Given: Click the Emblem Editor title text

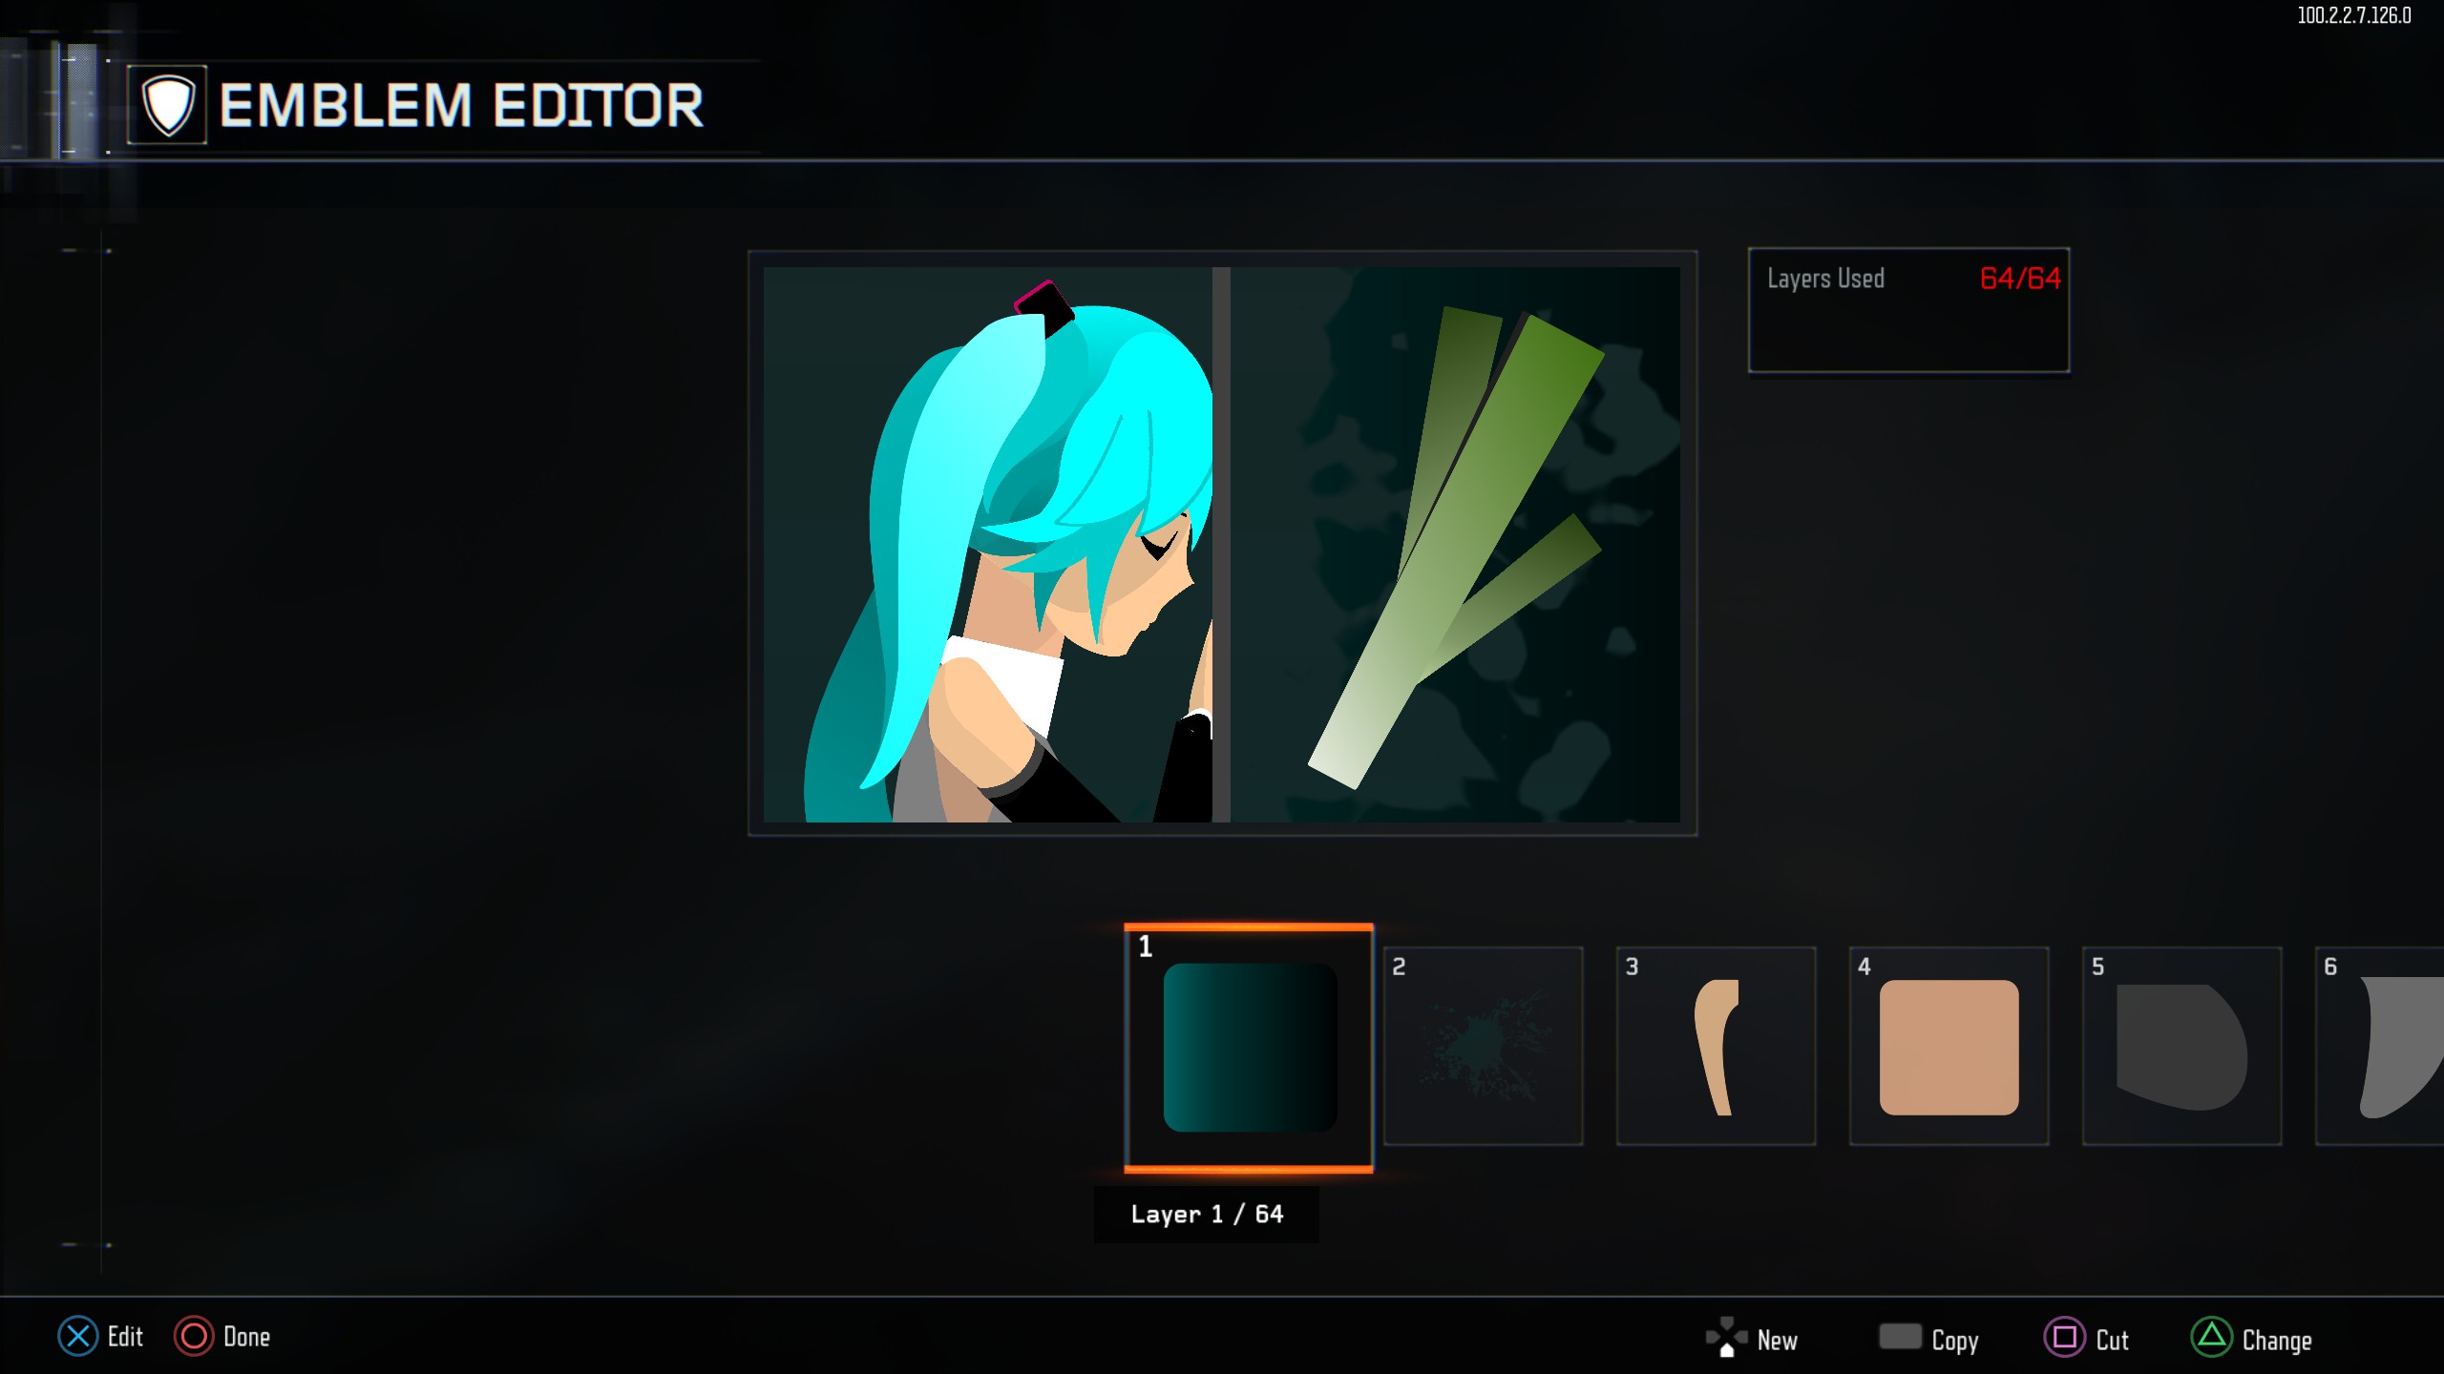Looking at the screenshot, I should [461, 105].
